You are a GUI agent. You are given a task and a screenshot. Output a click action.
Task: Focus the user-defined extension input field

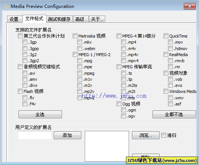pos(35,135)
